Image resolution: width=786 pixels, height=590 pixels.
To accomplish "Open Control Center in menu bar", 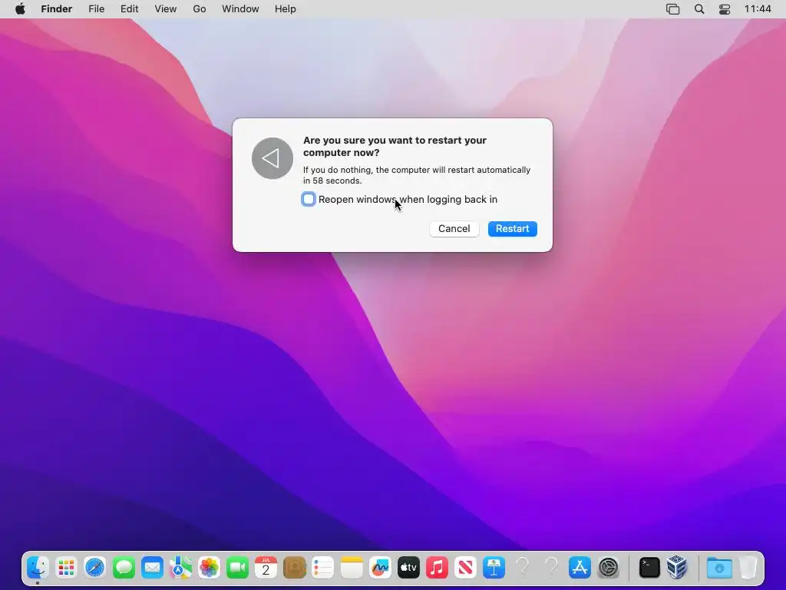I will [x=725, y=9].
